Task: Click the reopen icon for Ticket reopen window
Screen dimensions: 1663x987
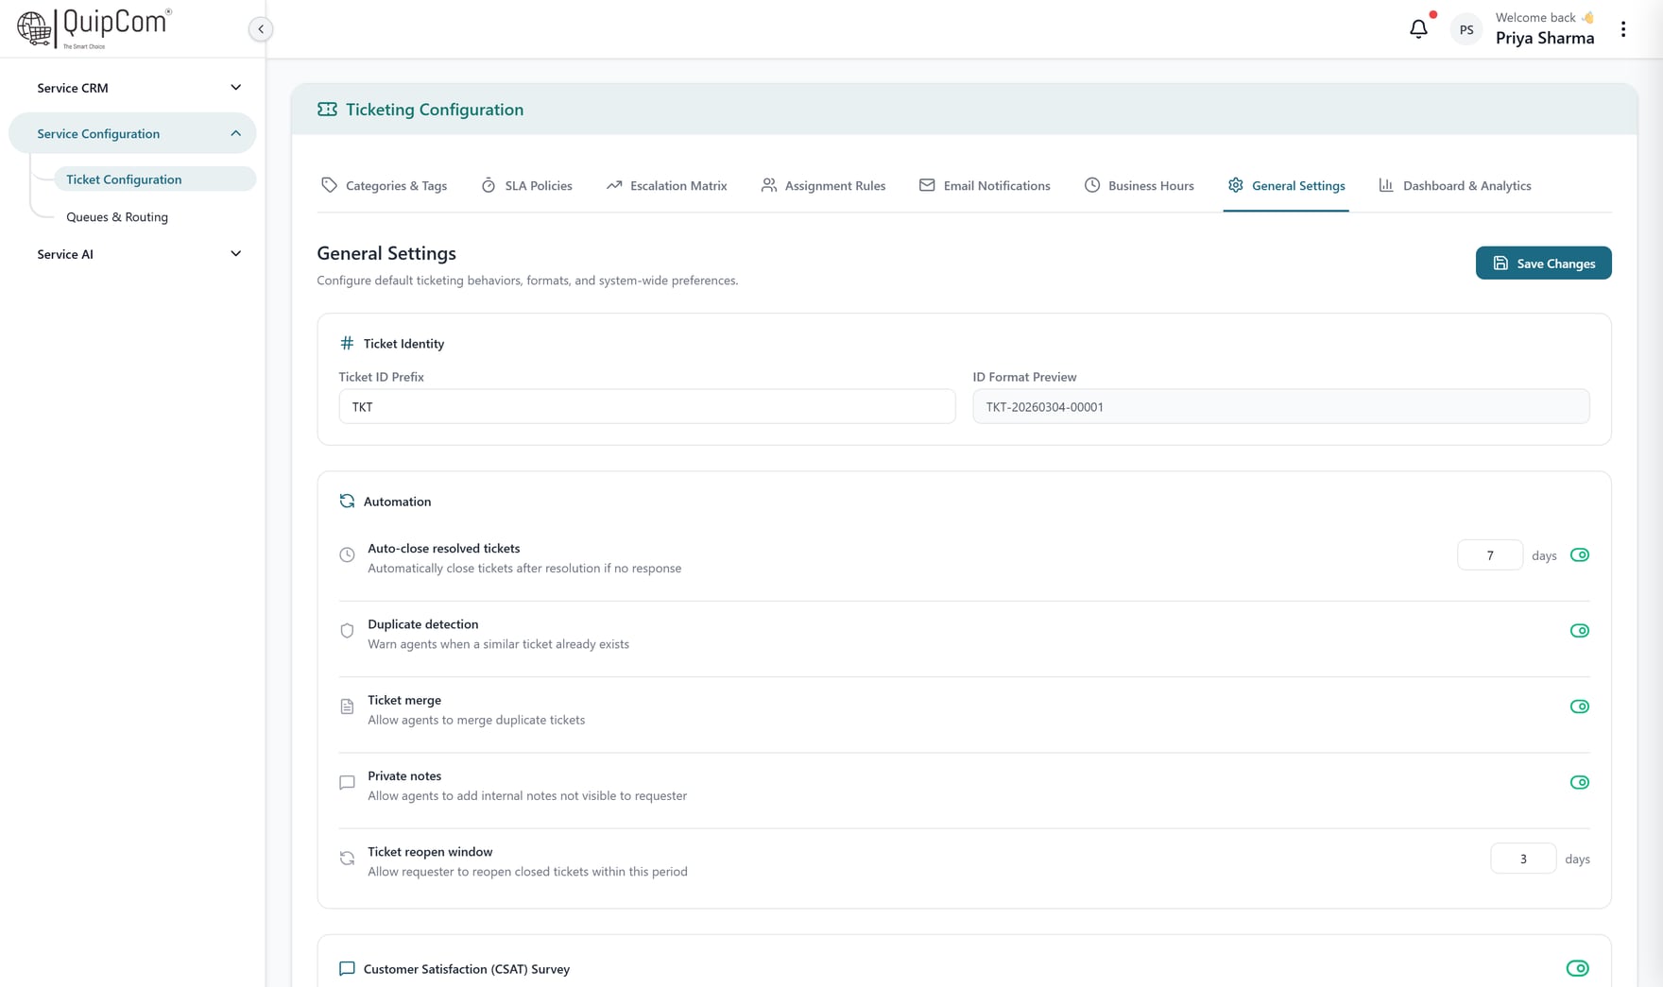Action: coord(347,858)
